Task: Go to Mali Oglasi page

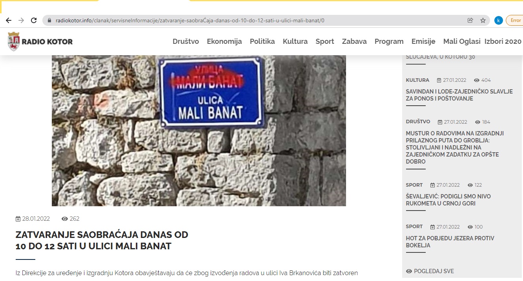Action: [462, 41]
